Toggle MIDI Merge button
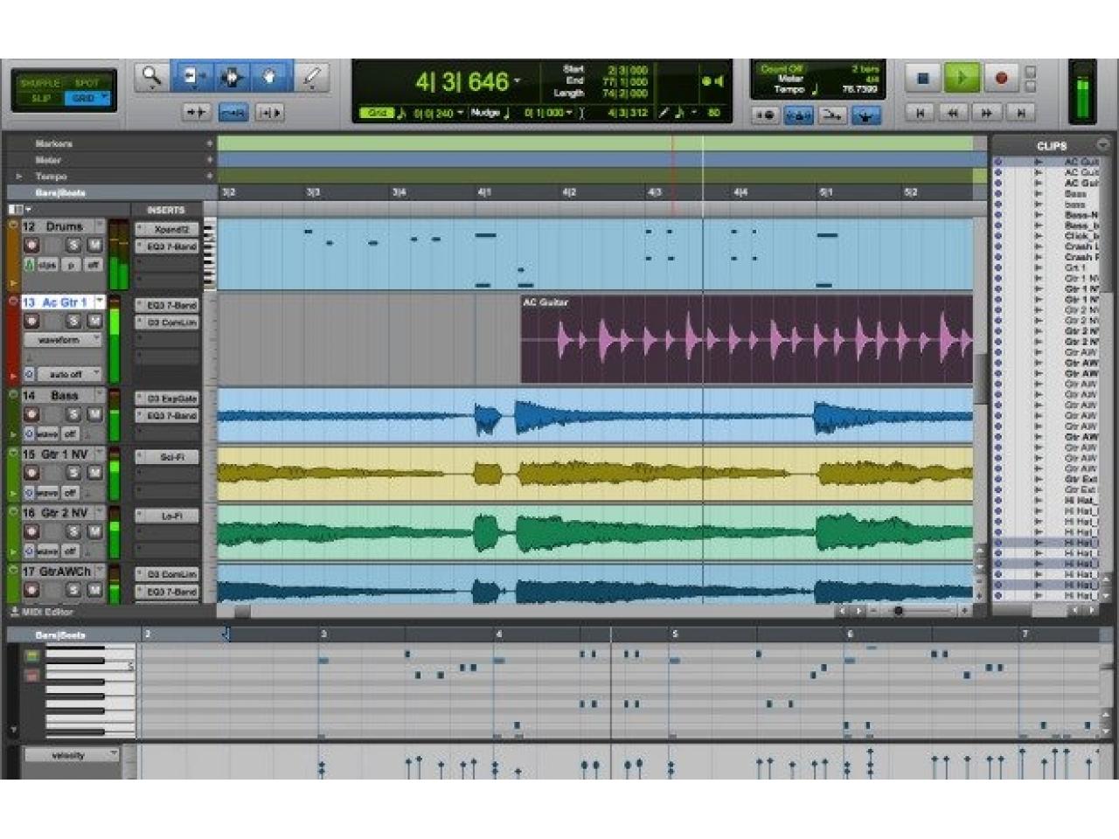1119x839 pixels. pos(832,114)
